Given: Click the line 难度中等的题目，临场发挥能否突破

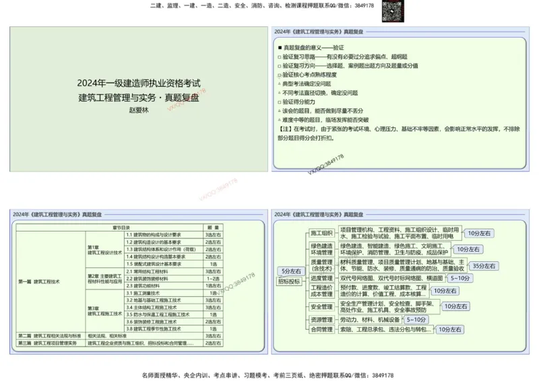Looking at the screenshot, I should tap(323, 120).
